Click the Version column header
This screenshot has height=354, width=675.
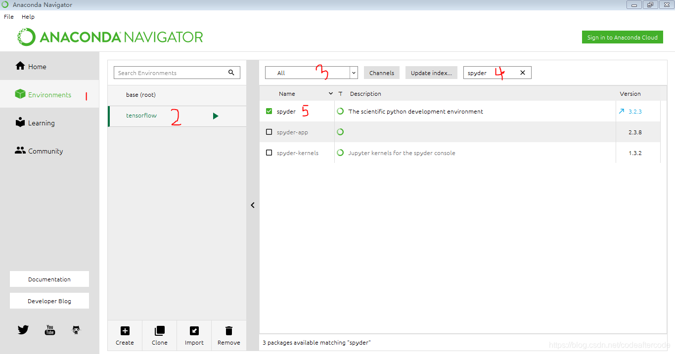(x=630, y=94)
